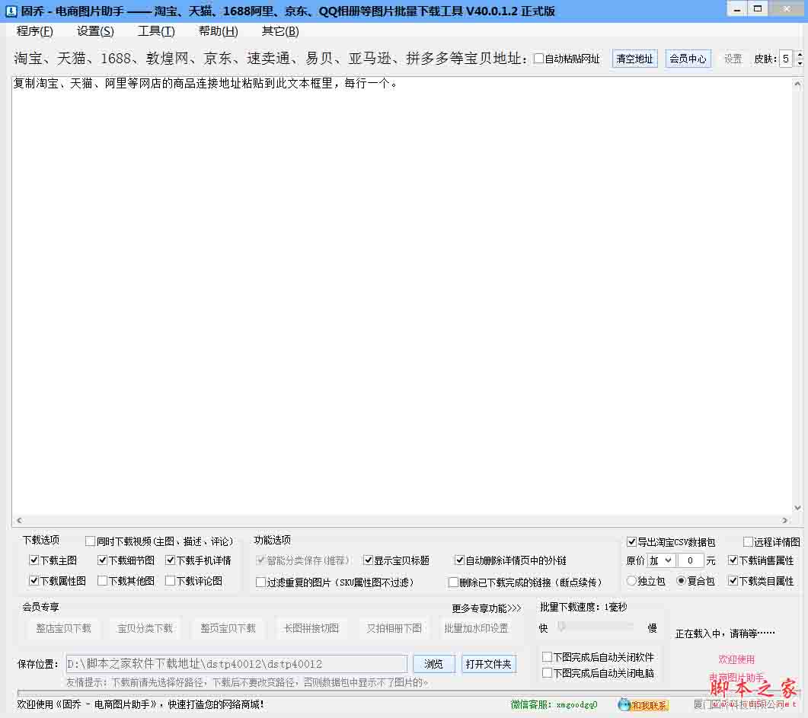Uncheck 下载属性图 checkbox

click(x=34, y=580)
